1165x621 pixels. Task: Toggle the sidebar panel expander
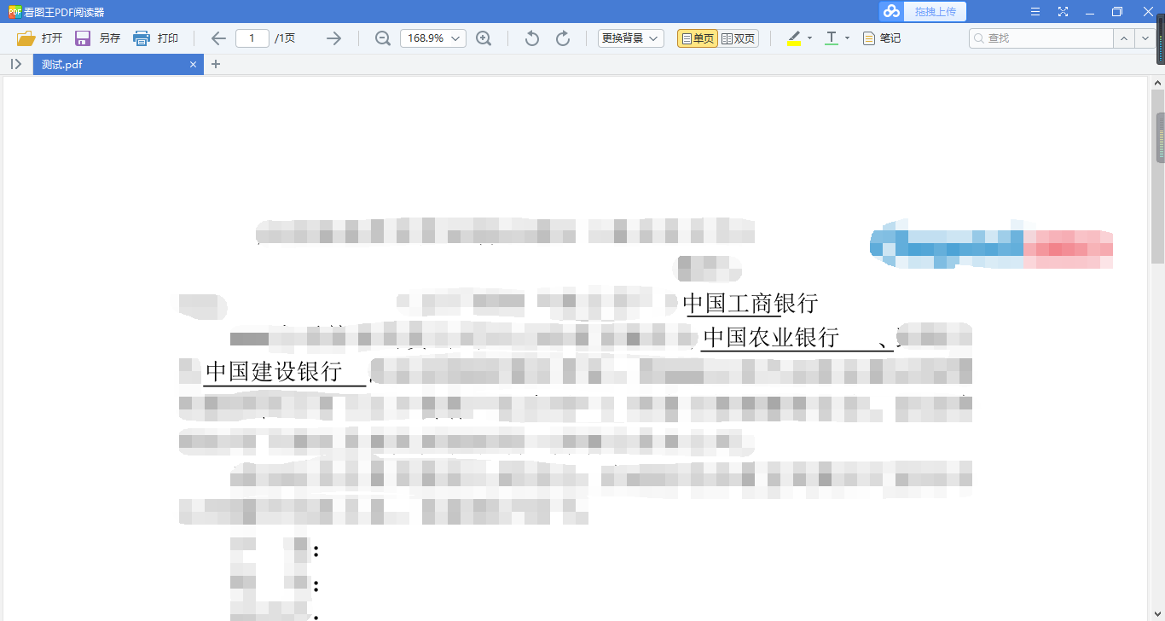15,64
